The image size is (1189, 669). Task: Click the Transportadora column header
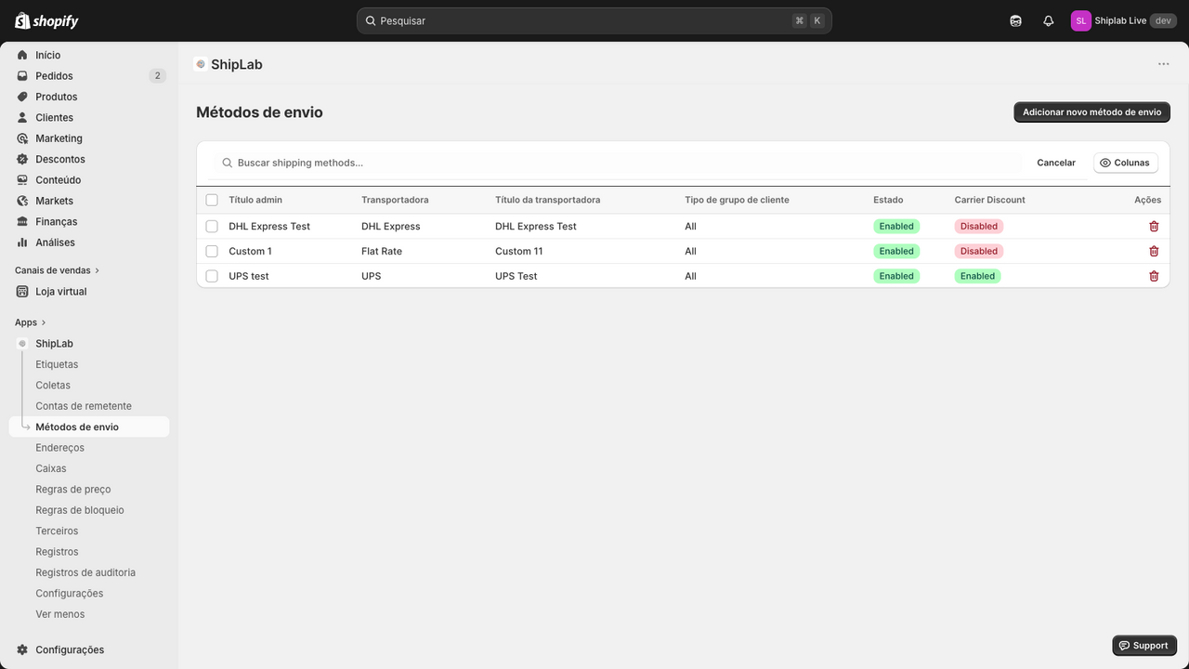point(395,200)
